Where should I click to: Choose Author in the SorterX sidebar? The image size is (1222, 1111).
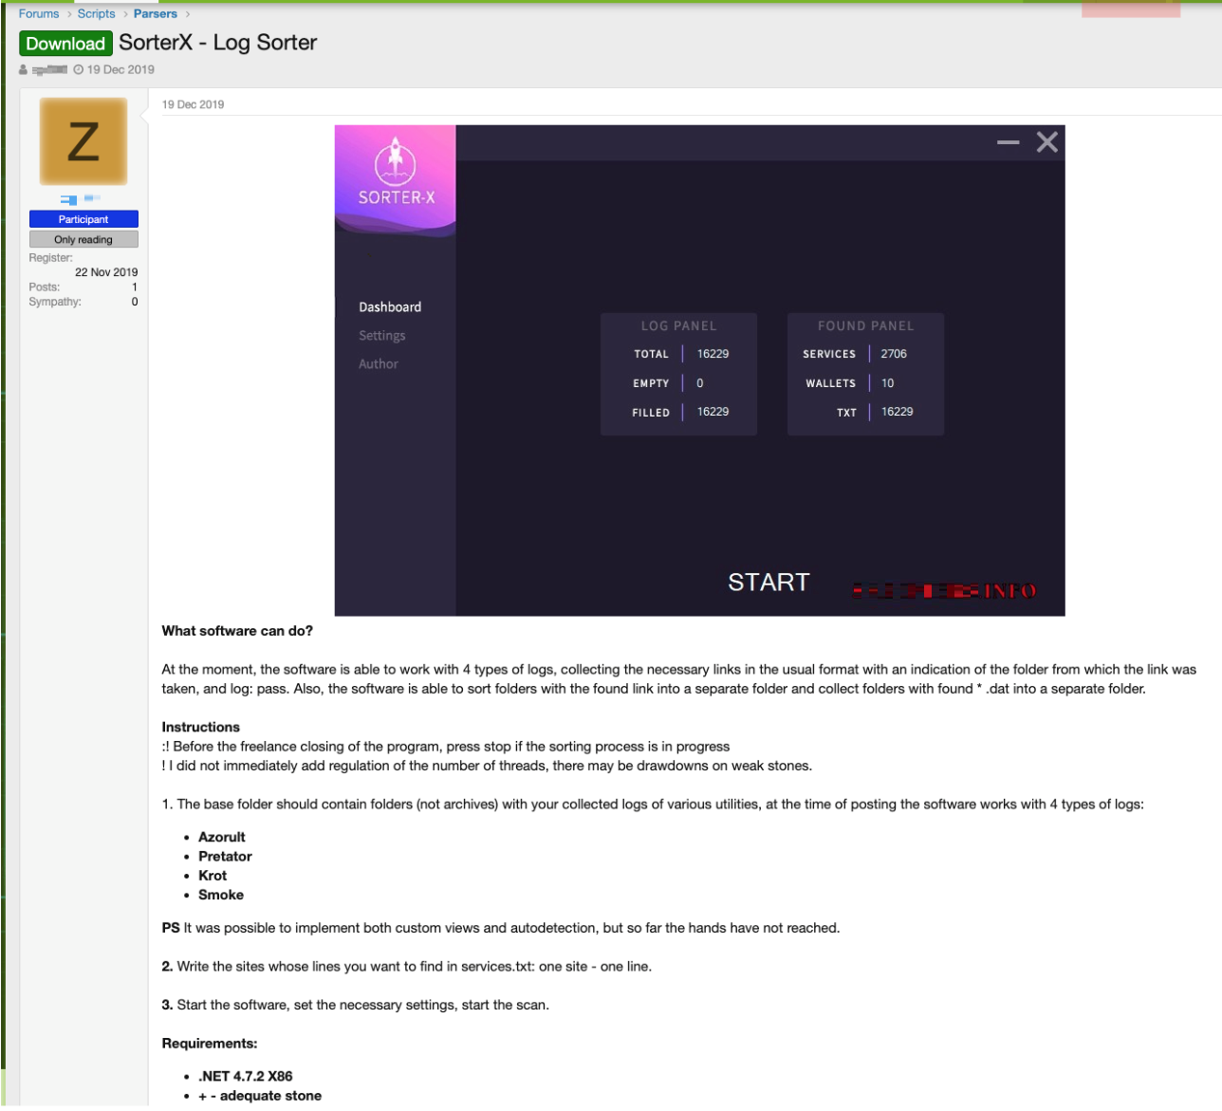coord(378,364)
